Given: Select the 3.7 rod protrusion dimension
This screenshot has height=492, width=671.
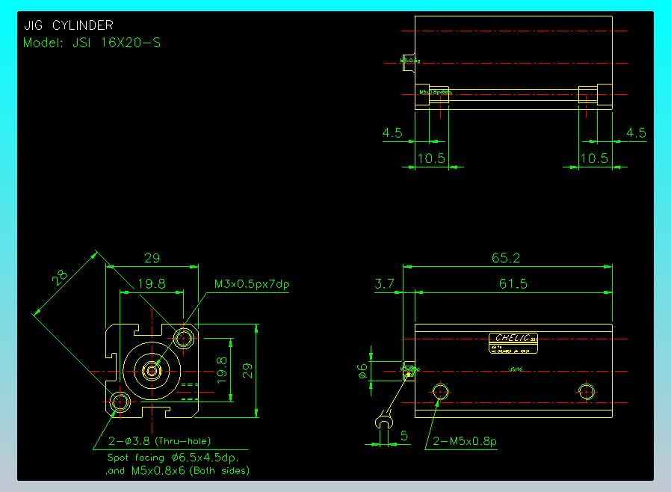Looking at the screenshot, I should click(384, 283).
